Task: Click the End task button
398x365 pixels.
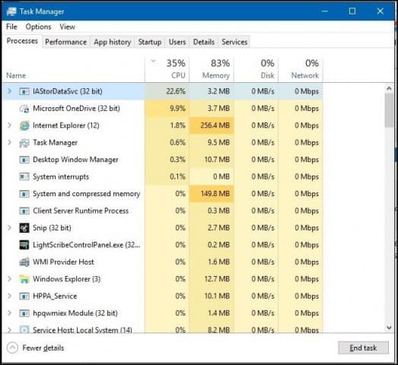Action: 363,348
